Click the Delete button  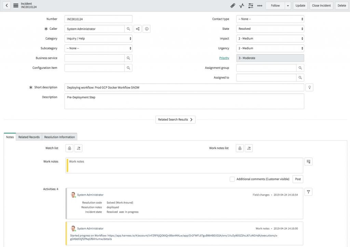(x=342, y=5)
